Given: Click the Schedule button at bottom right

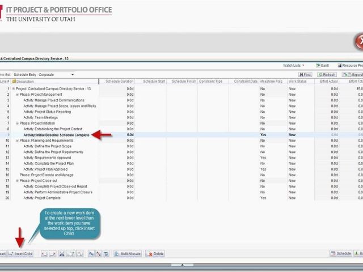Looking at the screenshot, I should coord(341,254).
